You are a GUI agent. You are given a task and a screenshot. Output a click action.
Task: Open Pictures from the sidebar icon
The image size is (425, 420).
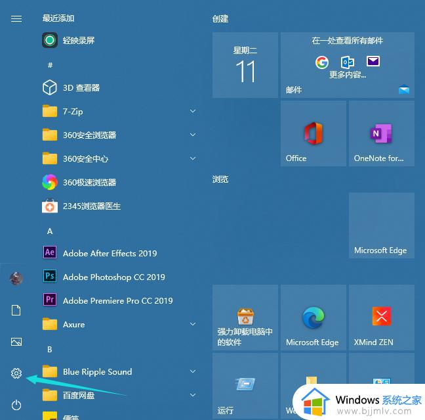click(16, 342)
